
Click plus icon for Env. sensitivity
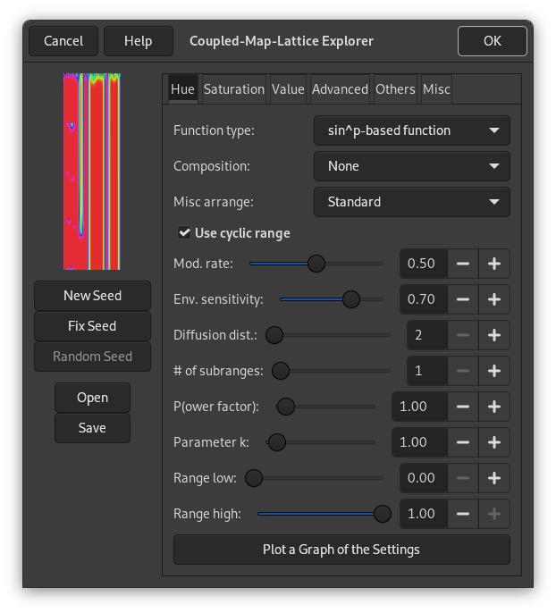pyautogui.click(x=494, y=299)
